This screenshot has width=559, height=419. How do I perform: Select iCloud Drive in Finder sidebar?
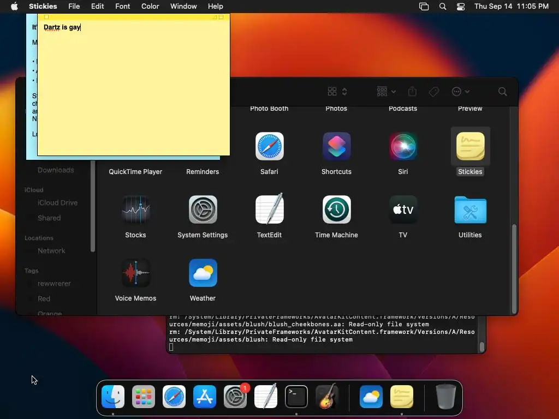coord(57,203)
